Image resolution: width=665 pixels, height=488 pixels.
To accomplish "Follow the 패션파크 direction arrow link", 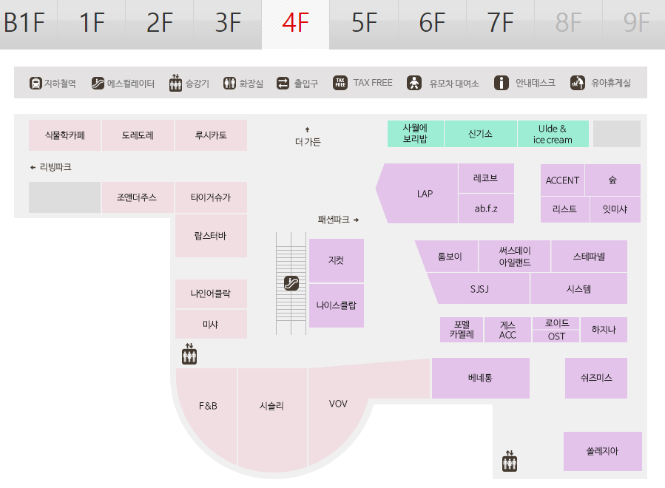I will (x=339, y=220).
